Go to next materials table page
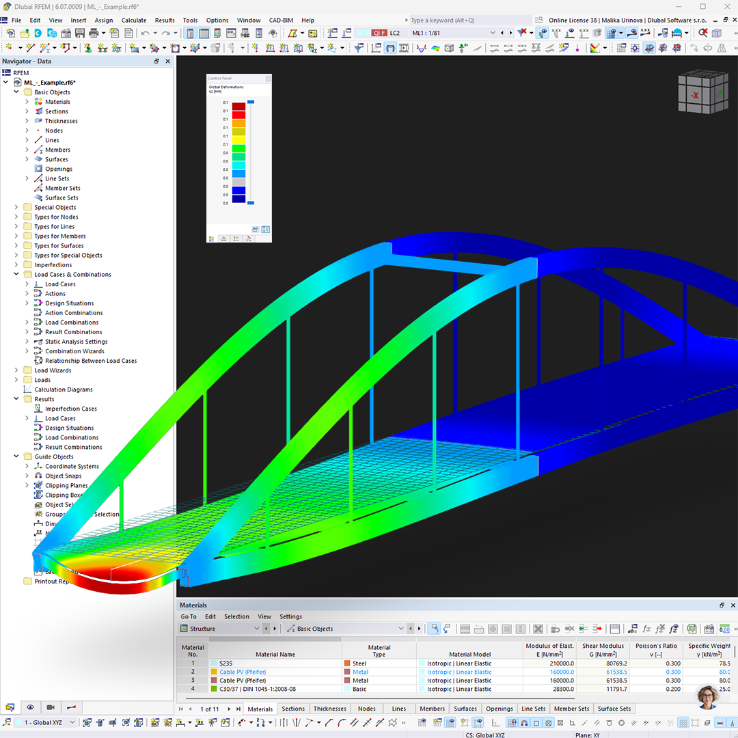 click(229, 709)
